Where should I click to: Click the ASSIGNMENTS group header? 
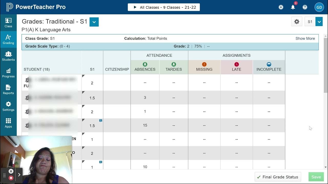pyautogui.click(x=237, y=55)
